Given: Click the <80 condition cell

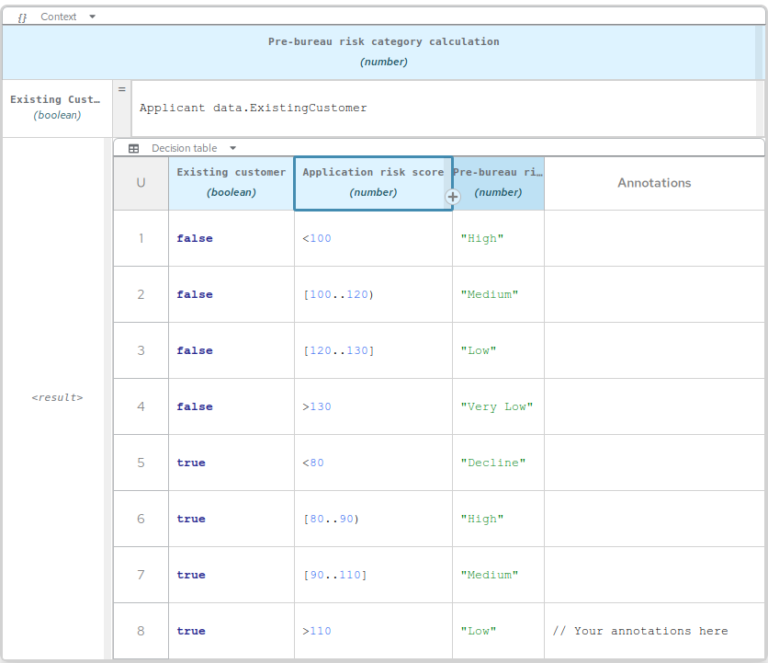Looking at the screenshot, I should pos(373,463).
